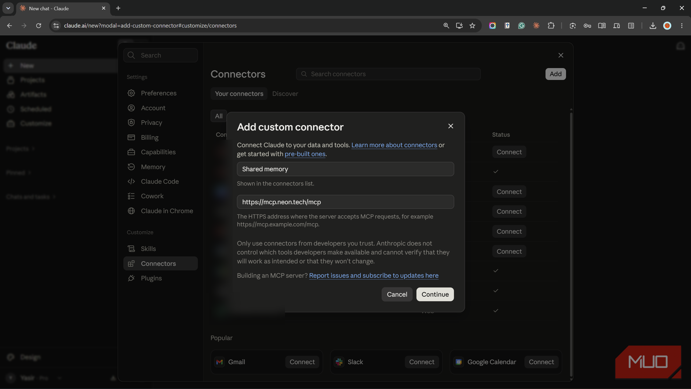Click the Shared memory name field
The height and width of the screenshot is (389, 691).
coord(345,169)
